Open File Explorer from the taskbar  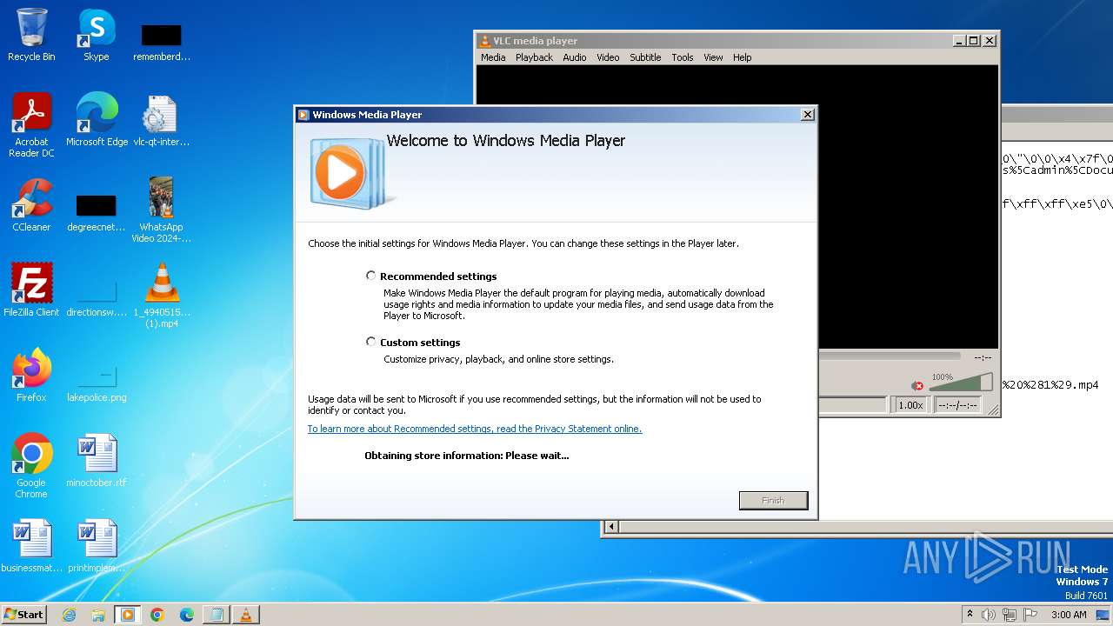(98, 614)
